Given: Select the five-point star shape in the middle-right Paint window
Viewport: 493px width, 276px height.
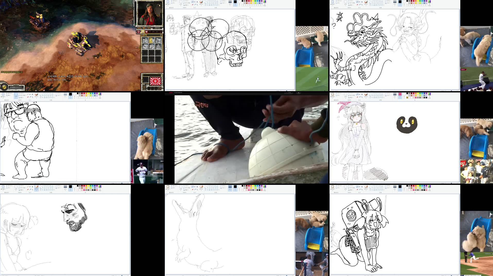Looking at the screenshot, I should click(374, 97).
